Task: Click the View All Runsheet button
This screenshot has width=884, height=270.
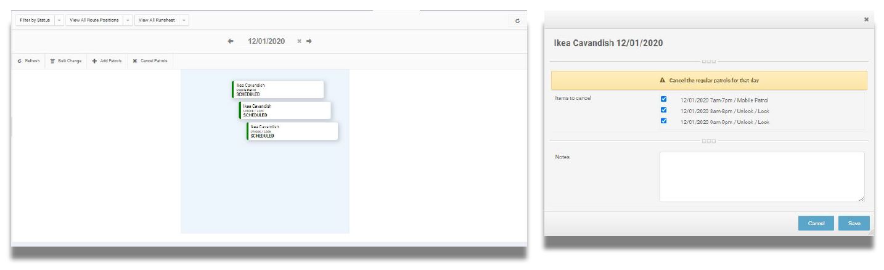Action: (157, 20)
